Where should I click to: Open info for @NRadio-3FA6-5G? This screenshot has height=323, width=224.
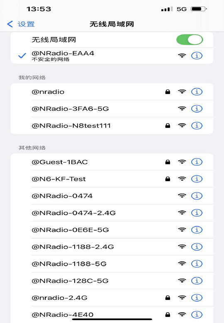click(197, 109)
